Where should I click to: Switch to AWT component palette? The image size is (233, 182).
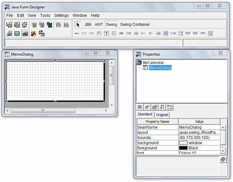(99, 25)
